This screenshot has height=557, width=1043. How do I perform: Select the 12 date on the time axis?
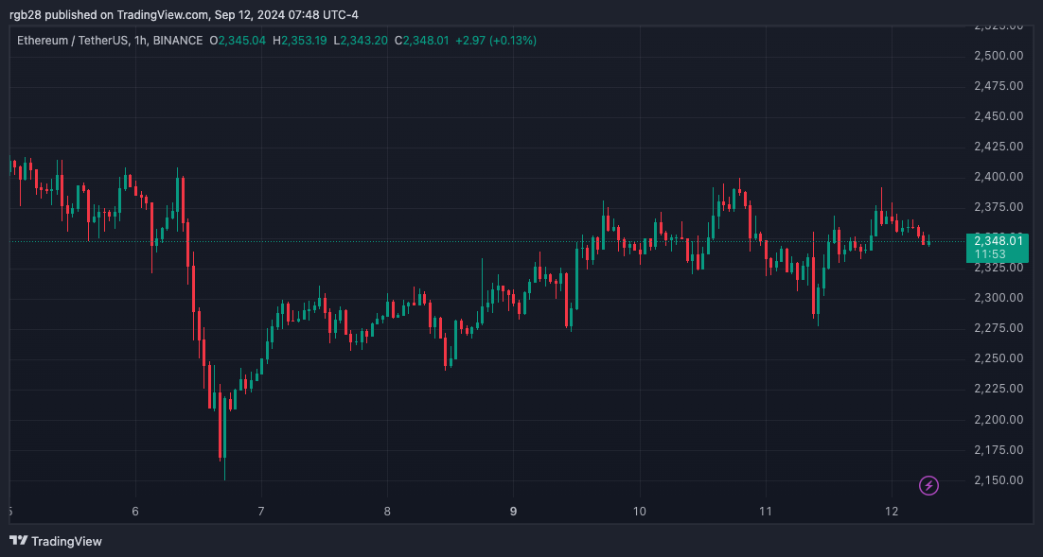coord(891,510)
